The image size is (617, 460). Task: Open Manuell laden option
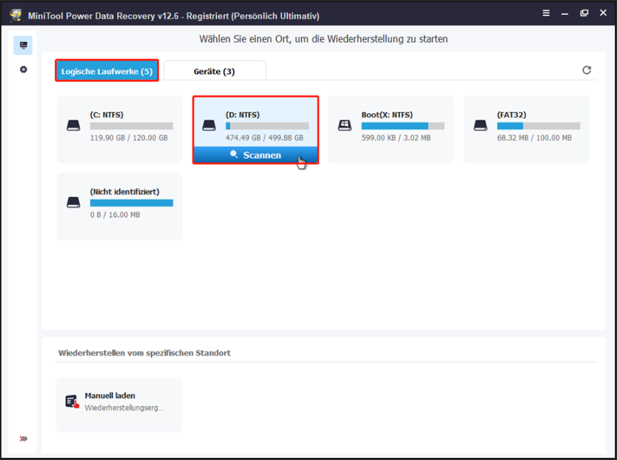pyautogui.click(x=119, y=405)
